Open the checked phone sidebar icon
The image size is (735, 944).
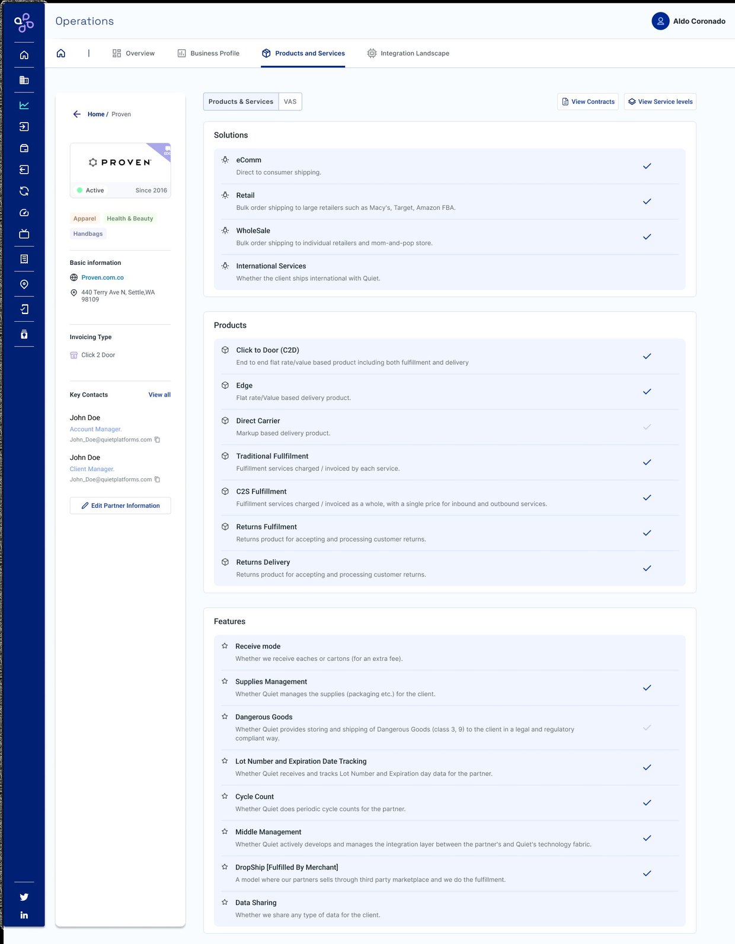coord(24,309)
